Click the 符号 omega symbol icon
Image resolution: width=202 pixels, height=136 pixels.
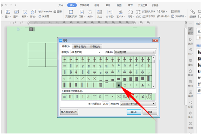click(131, 12)
